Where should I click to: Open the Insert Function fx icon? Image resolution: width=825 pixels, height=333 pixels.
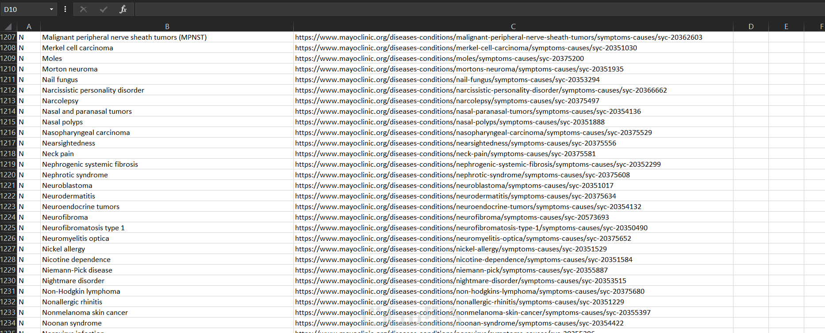(x=123, y=9)
